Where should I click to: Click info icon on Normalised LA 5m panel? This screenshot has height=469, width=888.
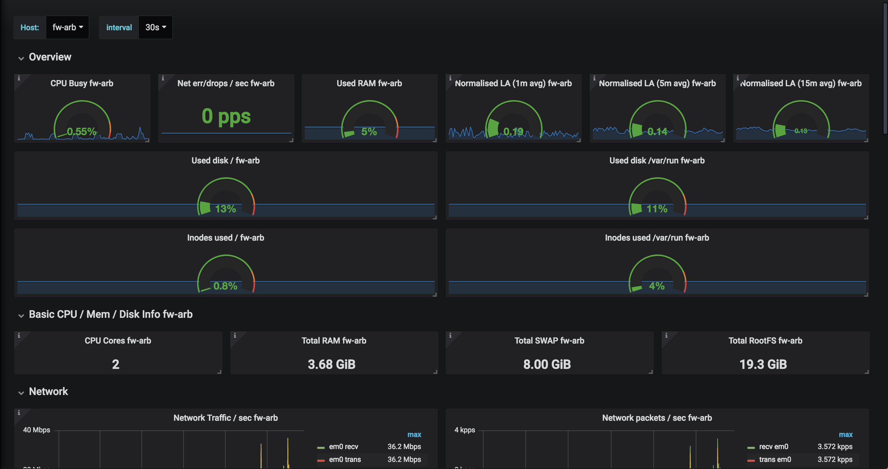click(x=594, y=78)
